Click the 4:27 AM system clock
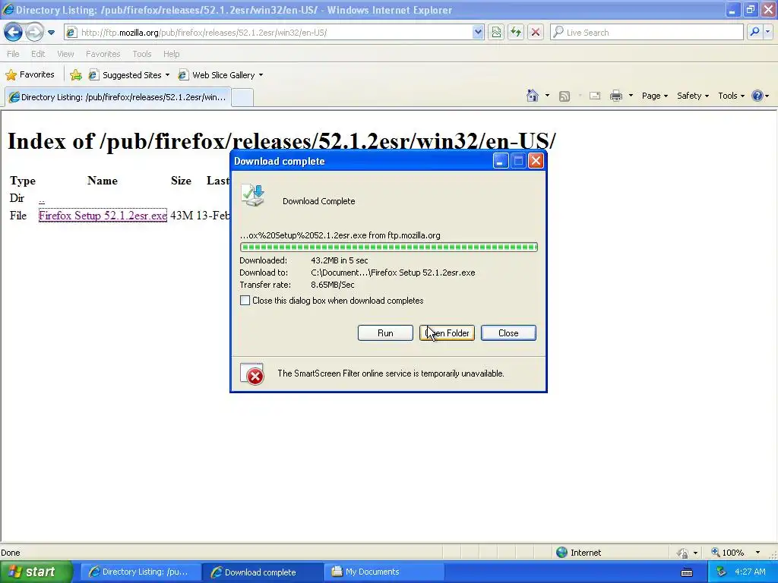This screenshot has height=583, width=778. (750, 572)
